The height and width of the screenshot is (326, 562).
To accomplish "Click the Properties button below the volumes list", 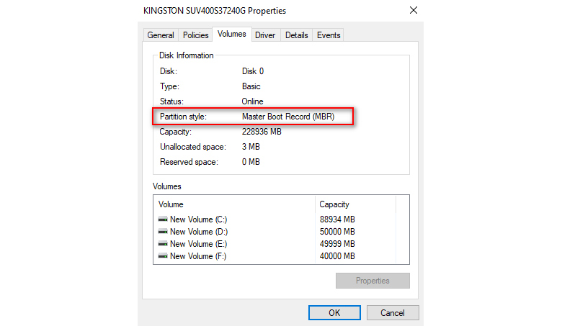I will 373,281.
